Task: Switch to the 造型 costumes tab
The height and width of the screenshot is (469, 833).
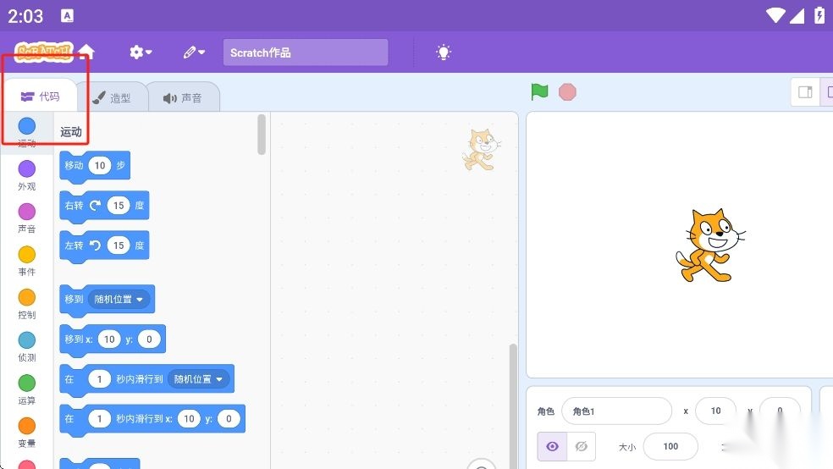Action: (112, 97)
